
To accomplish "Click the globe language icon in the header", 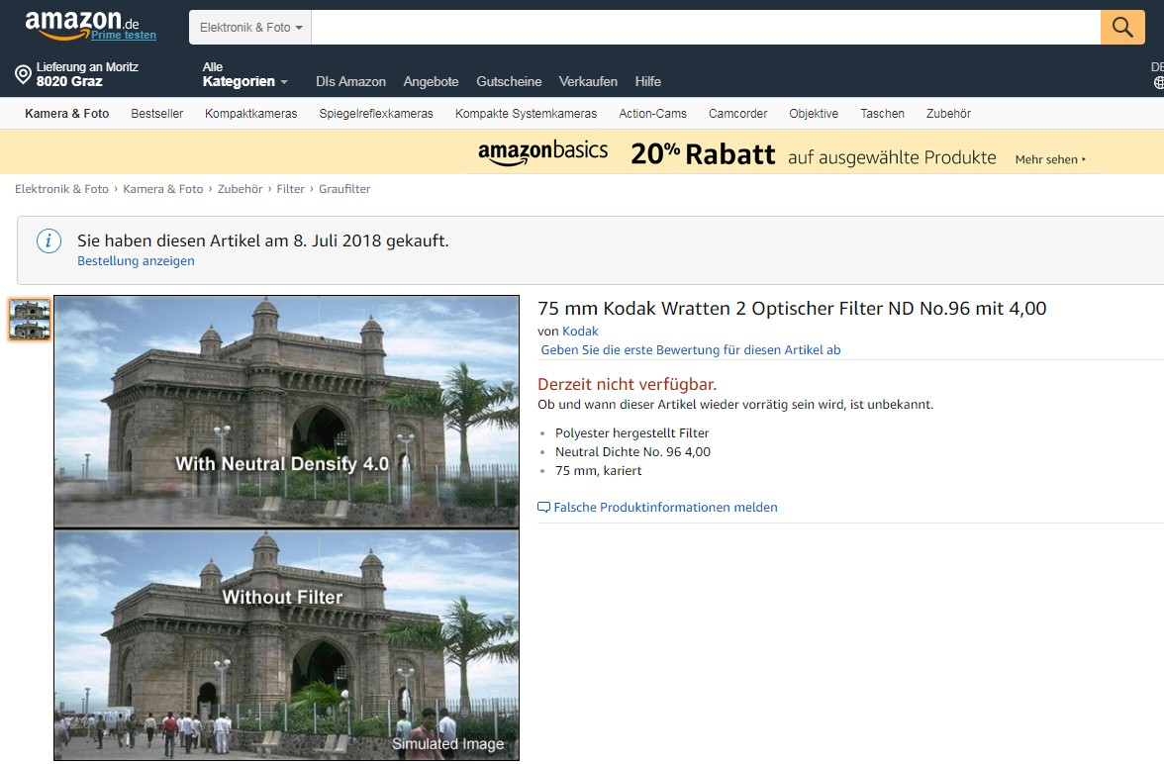I will click(1158, 82).
